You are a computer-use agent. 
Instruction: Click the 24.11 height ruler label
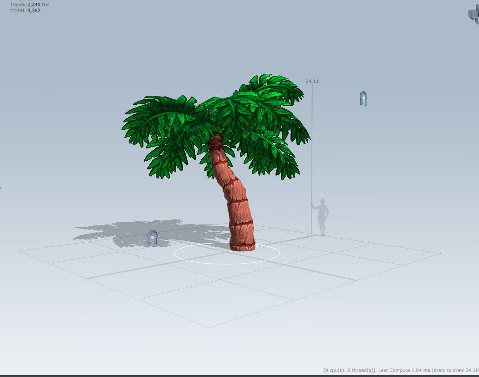click(312, 81)
